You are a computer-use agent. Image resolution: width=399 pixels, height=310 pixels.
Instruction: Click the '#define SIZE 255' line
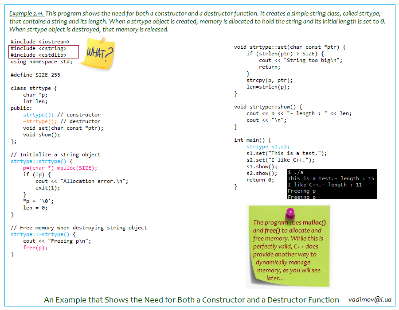click(35, 75)
